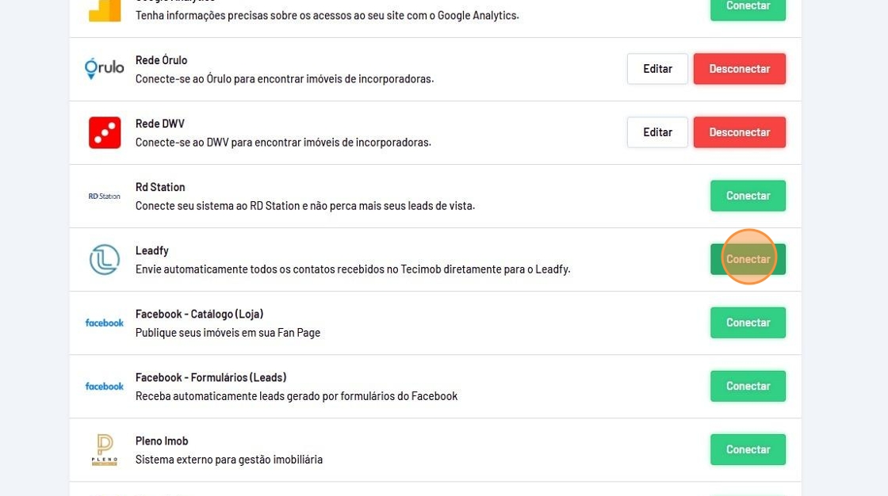Click the Leadfy circular logo icon

point(105,259)
